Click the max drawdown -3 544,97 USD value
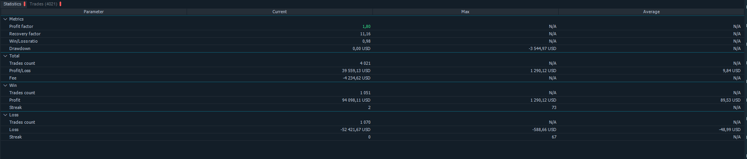Image resolution: width=747 pixels, height=159 pixels. (x=542, y=48)
